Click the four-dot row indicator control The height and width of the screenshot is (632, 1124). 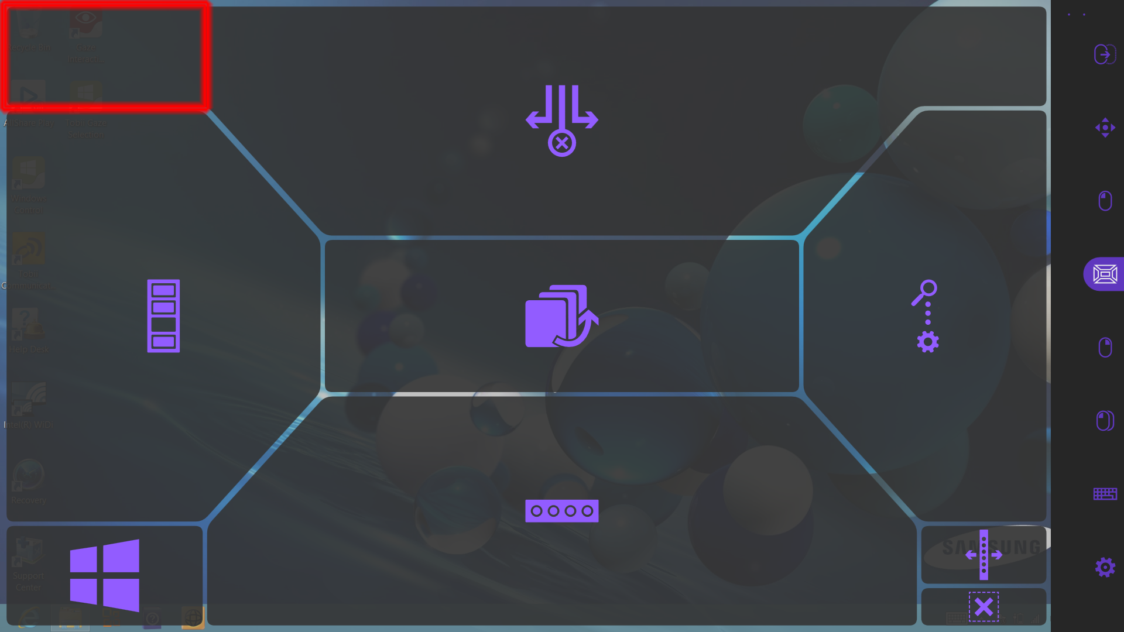[562, 510]
